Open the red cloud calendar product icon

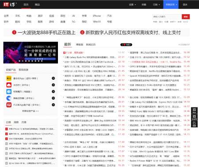[9, 85]
